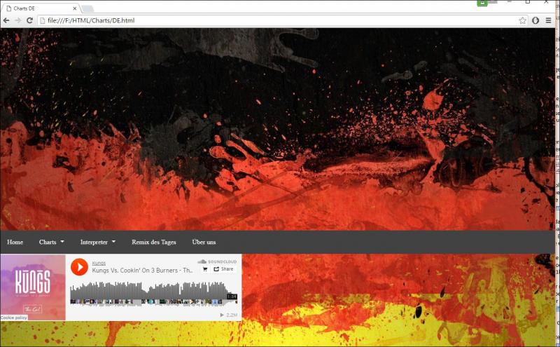Viewport: 560px width, 347px height.
Task: Click the shopping cart buy icon
Action: coord(205,269)
